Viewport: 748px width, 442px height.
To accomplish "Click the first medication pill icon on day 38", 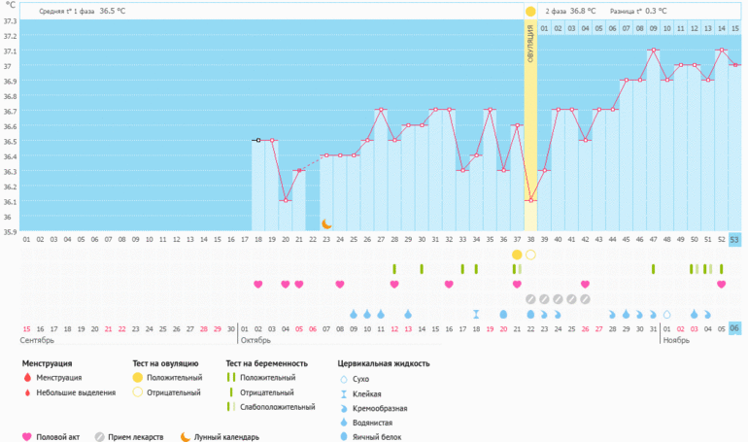I will [530, 299].
